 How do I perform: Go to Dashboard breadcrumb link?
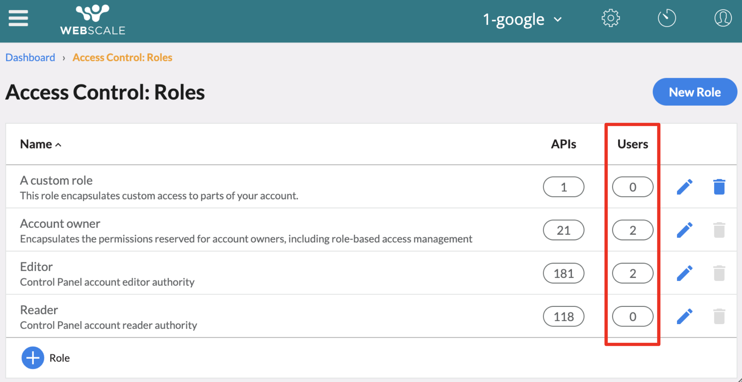30,58
